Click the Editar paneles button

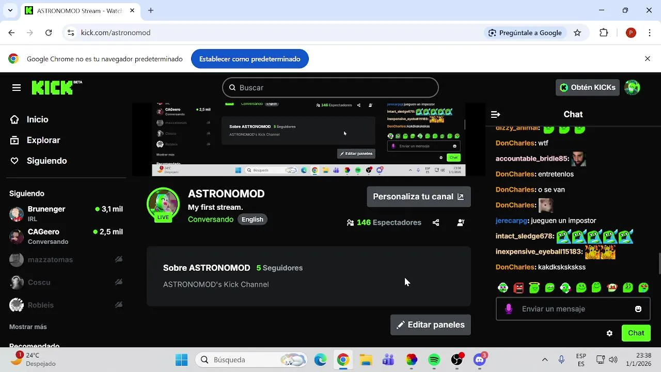pos(431,325)
